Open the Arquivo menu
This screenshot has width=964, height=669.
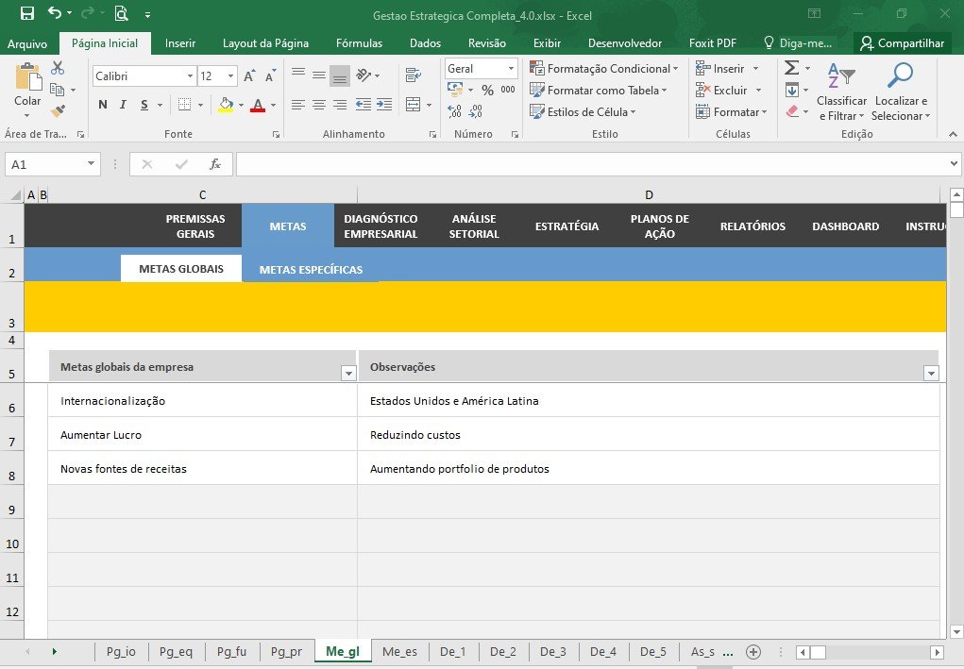(27, 43)
